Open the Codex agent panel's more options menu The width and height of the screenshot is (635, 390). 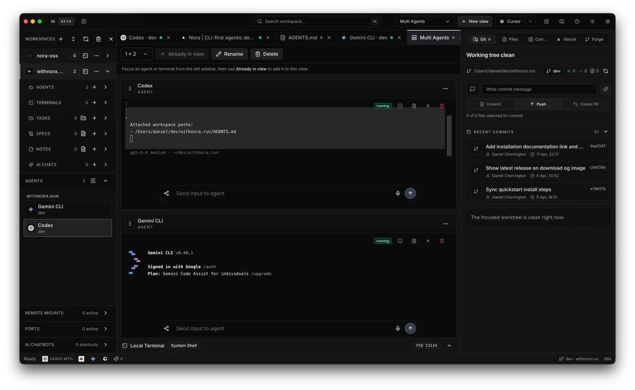445,89
